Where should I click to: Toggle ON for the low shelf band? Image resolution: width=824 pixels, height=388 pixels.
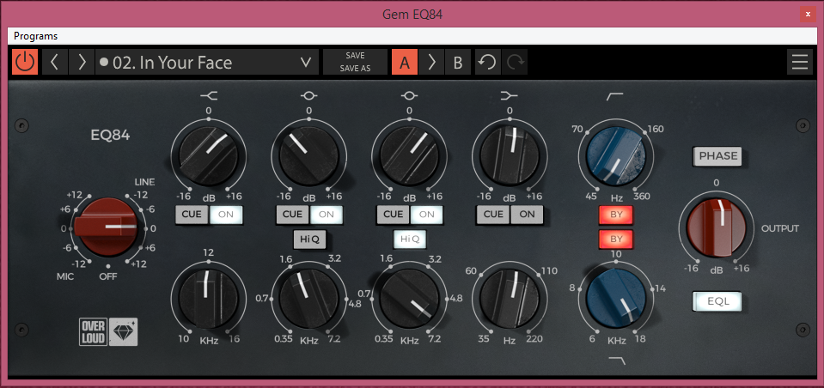pos(527,215)
